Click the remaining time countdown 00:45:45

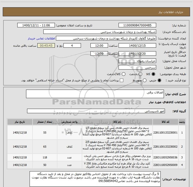(46, 45)
